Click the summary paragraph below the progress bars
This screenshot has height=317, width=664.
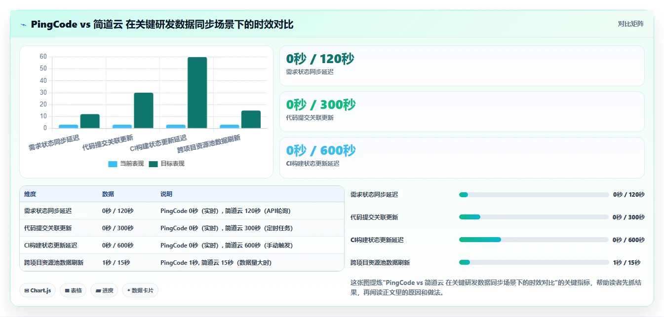(496, 287)
